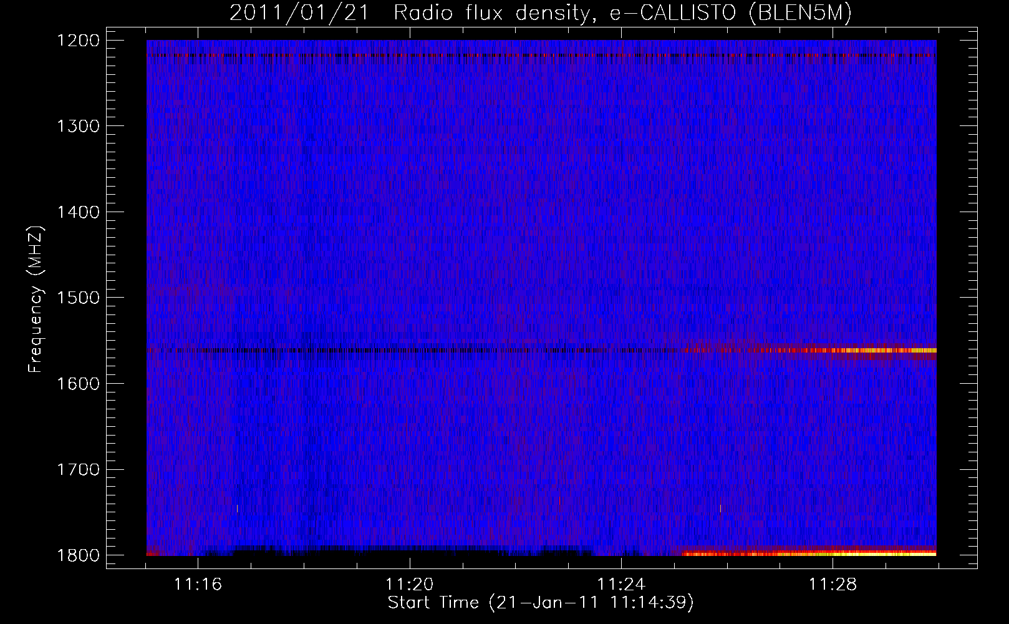Click the "Start Time (21-Jan-11 11:14:39)" x-axis label
The width and height of the screenshot is (1009, 624).
point(541,603)
